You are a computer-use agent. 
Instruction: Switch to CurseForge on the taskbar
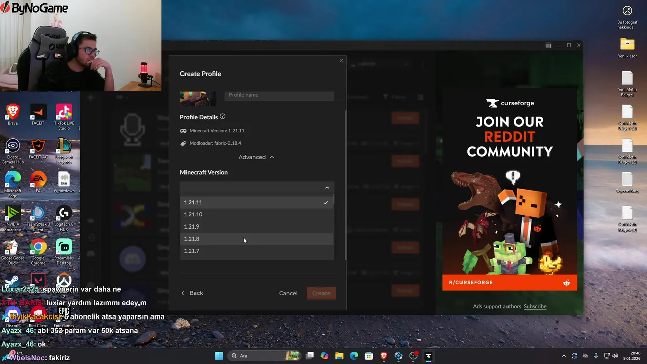(428, 356)
